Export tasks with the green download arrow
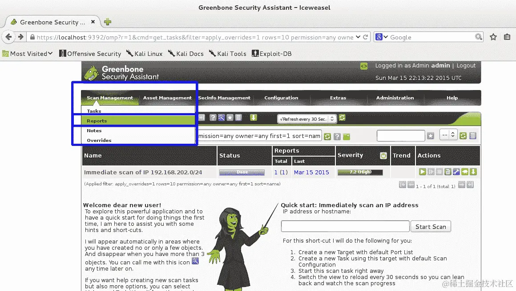Viewport: 516px width, 291px height. pyautogui.click(x=254, y=118)
